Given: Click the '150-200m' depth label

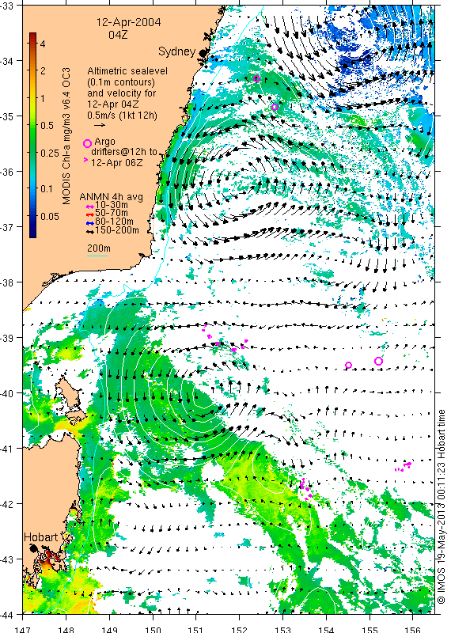Looking at the screenshot, I should [x=117, y=230].
